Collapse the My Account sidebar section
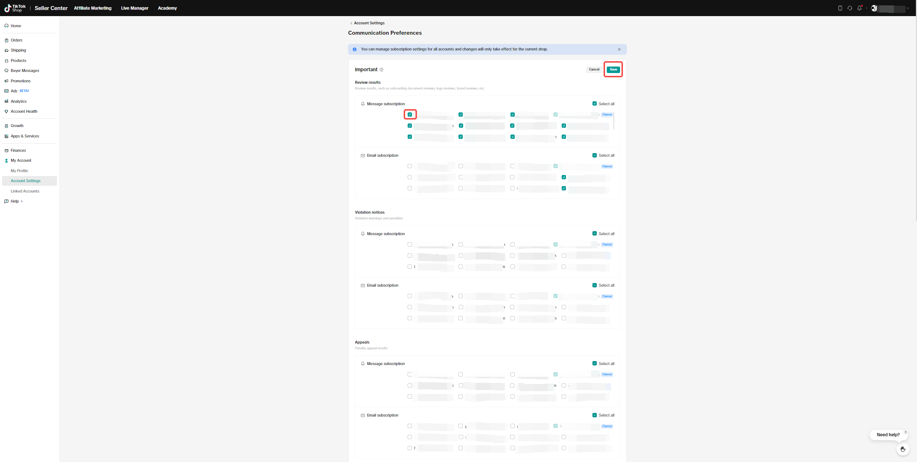Screen dimensions: 917x462 click(21, 160)
